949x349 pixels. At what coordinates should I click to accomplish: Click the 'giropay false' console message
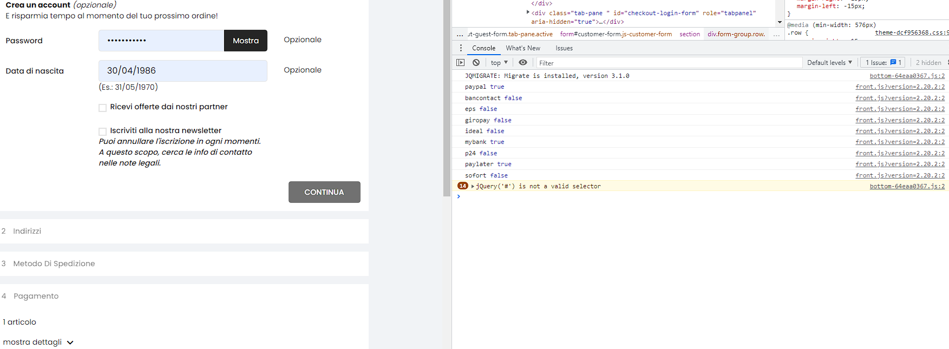click(x=488, y=120)
